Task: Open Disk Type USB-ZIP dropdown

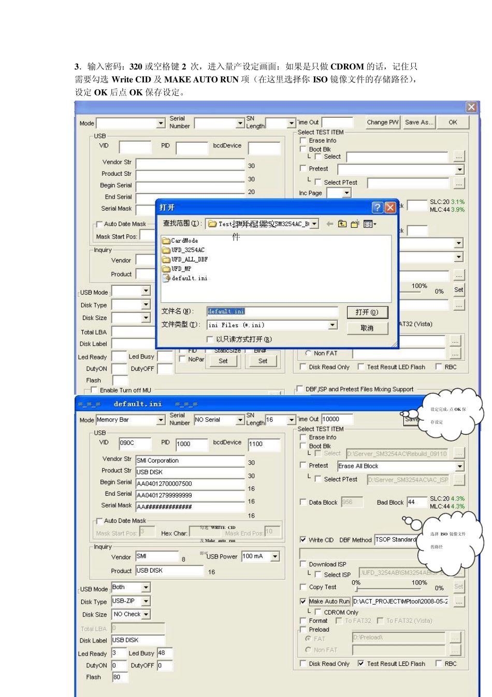Action: (146, 601)
